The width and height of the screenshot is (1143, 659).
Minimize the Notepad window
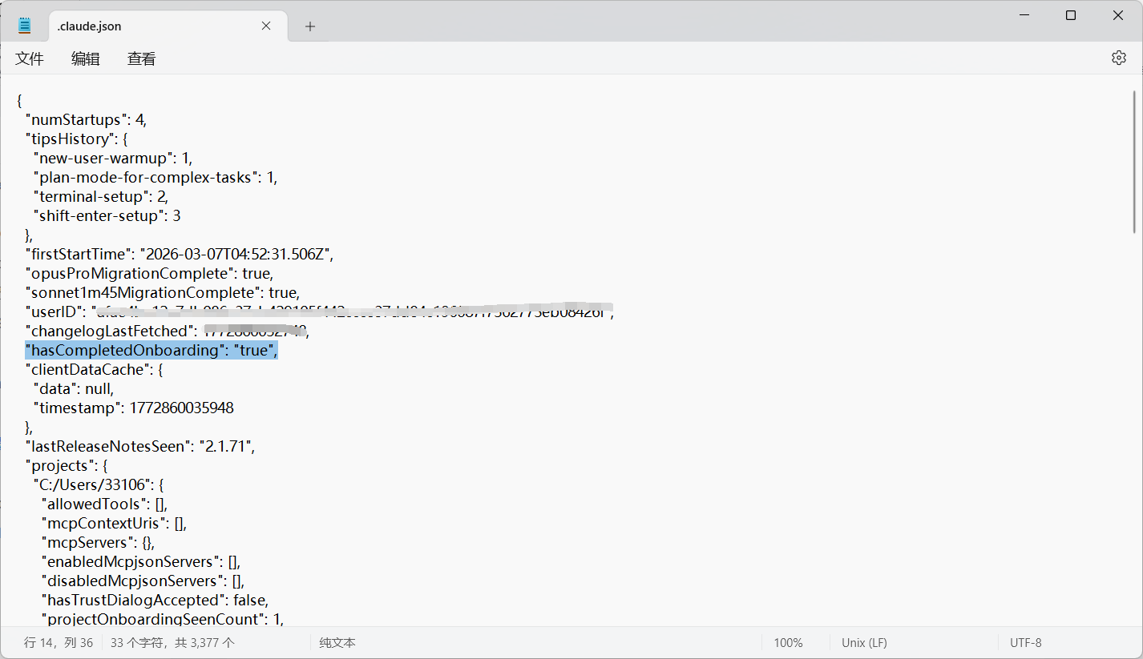(x=1024, y=15)
